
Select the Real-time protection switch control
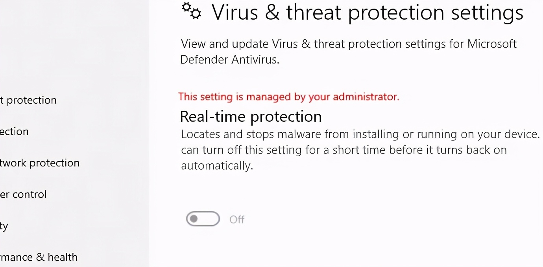pos(203,219)
